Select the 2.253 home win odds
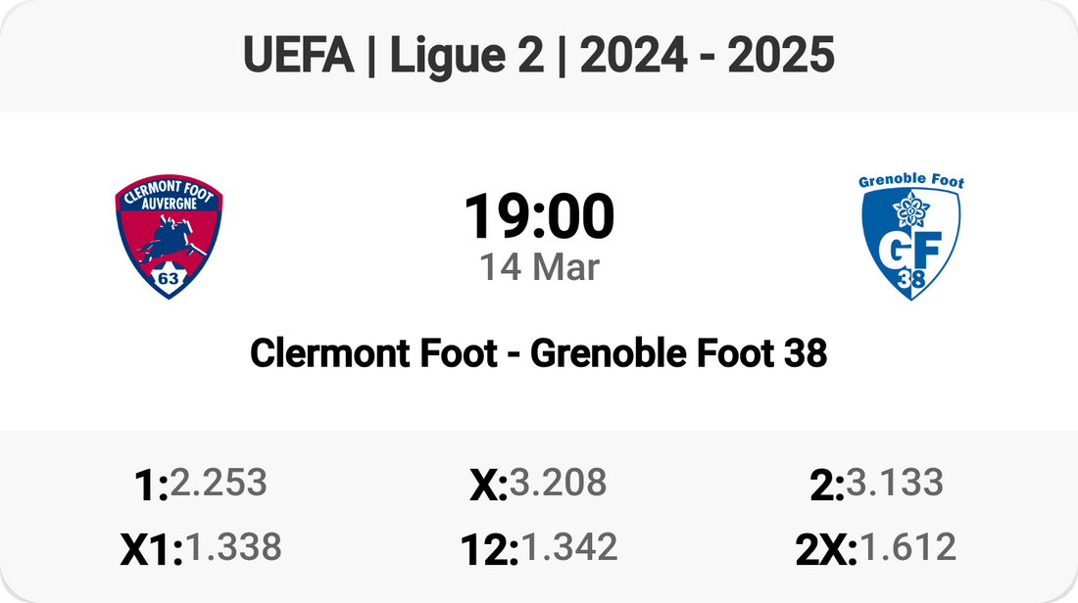Screen dimensions: 1078x603 coord(218,482)
